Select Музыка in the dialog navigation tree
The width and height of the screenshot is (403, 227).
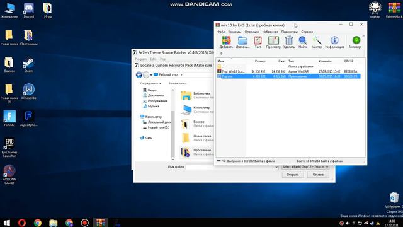click(151, 106)
